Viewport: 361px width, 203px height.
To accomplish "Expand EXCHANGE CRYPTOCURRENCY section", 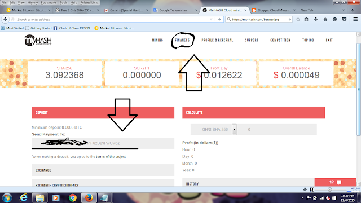I will 103,183.
